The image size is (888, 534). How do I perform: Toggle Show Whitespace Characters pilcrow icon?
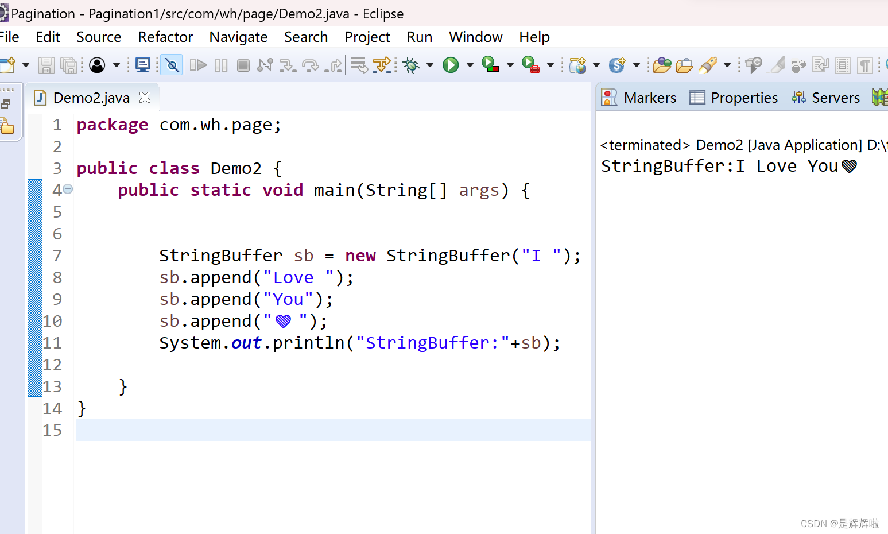click(865, 65)
